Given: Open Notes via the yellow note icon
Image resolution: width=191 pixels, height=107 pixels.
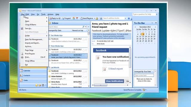Looking at the screenshot, I should [36, 85].
